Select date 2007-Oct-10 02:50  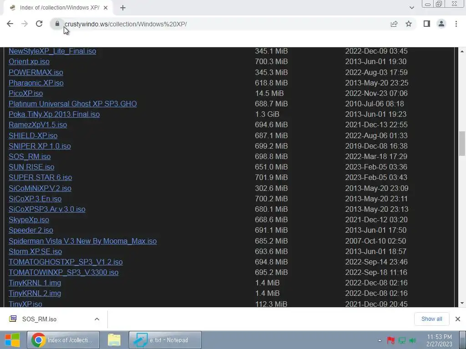click(x=375, y=241)
